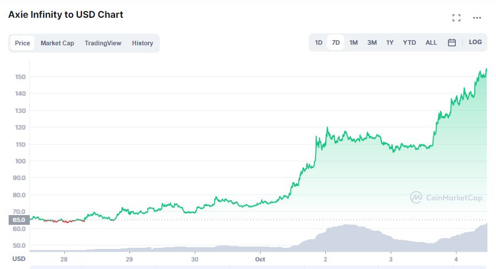The width and height of the screenshot is (496, 269).
Task: Toggle the LOG scale button
Action: (x=475, y=42)
